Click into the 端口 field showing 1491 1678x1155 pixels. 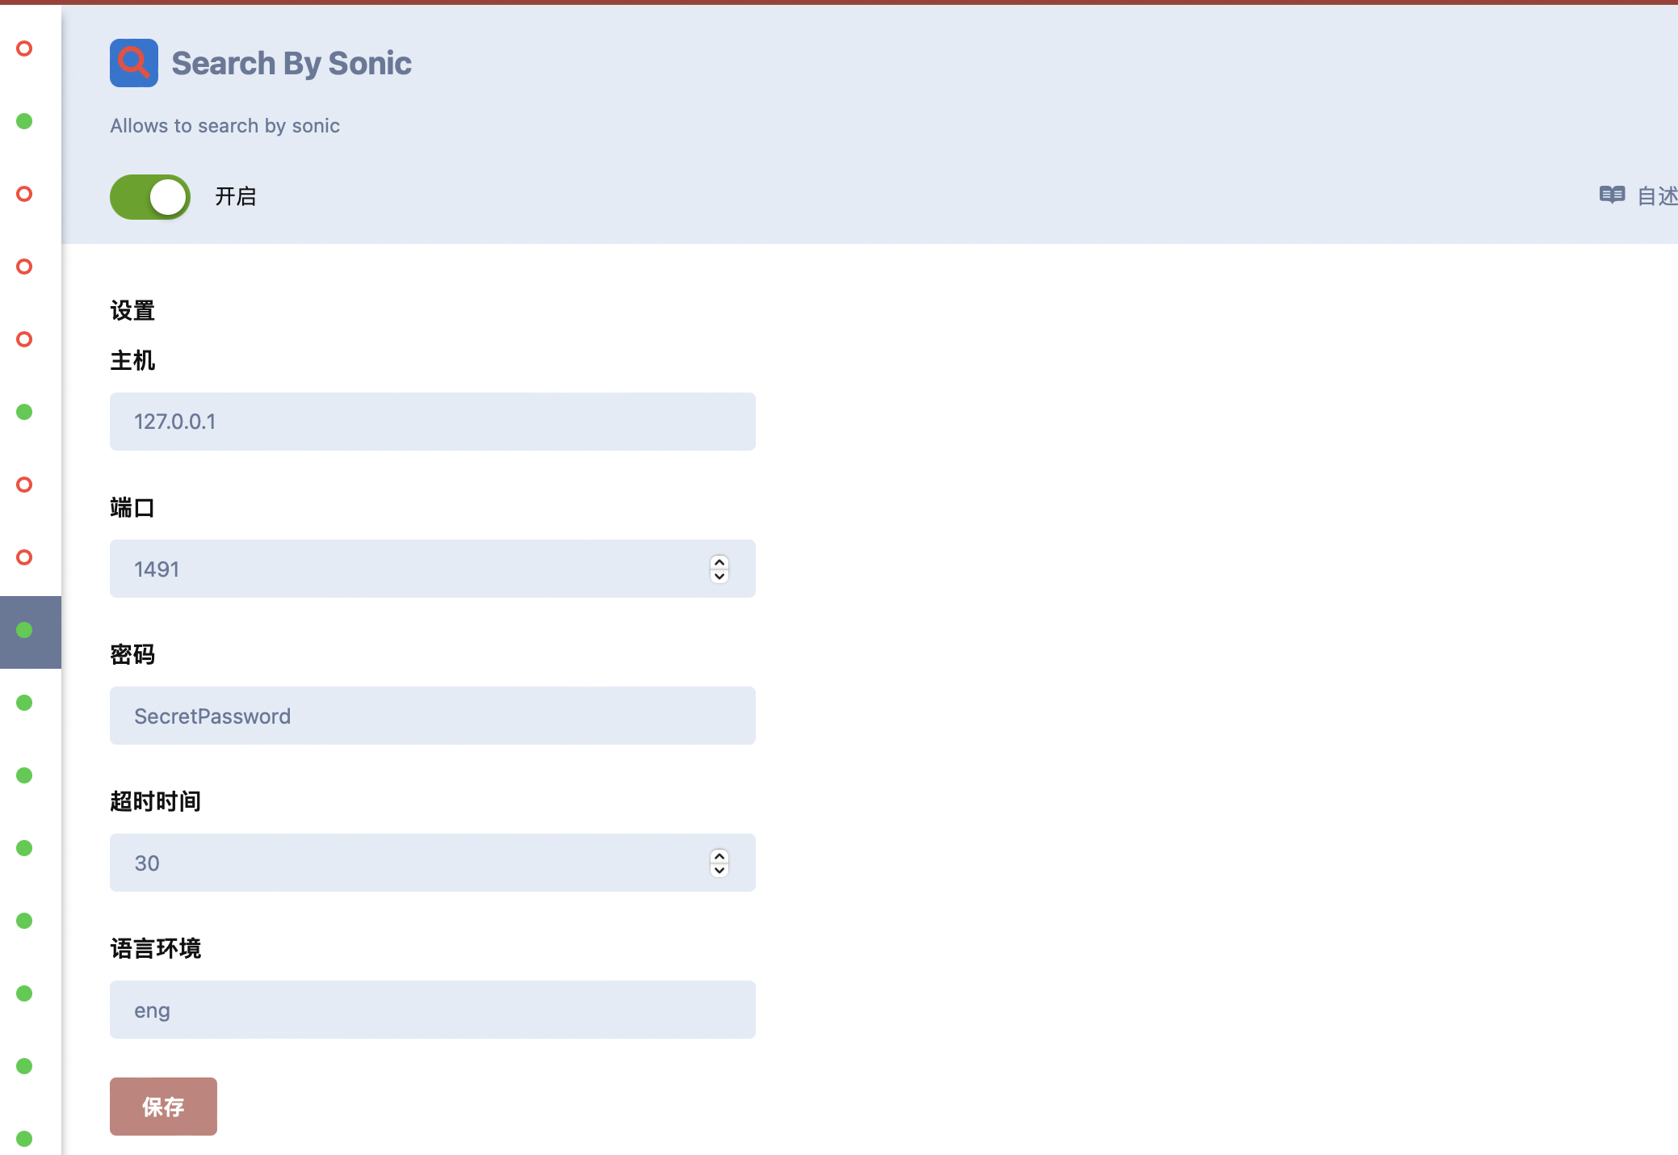(x=404, y=569)
